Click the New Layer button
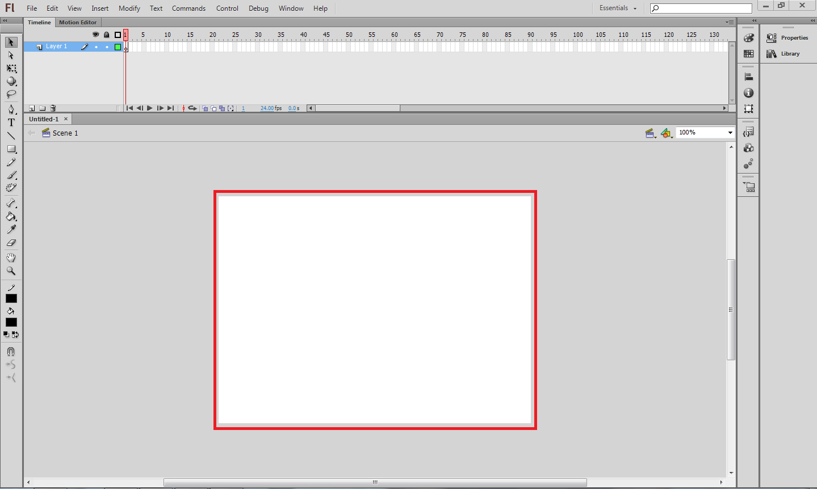The image size is (817, 489). coord(31,108)
